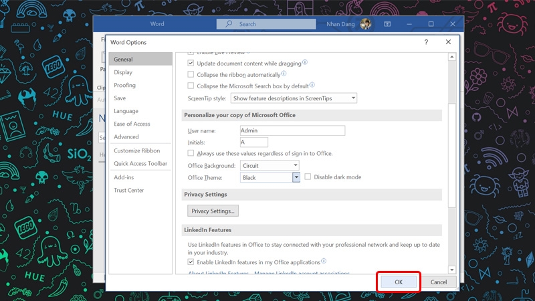This screenshot has height=301, width=535.
Task: Click the User name field containing Admin
Action: coord(292,130)
